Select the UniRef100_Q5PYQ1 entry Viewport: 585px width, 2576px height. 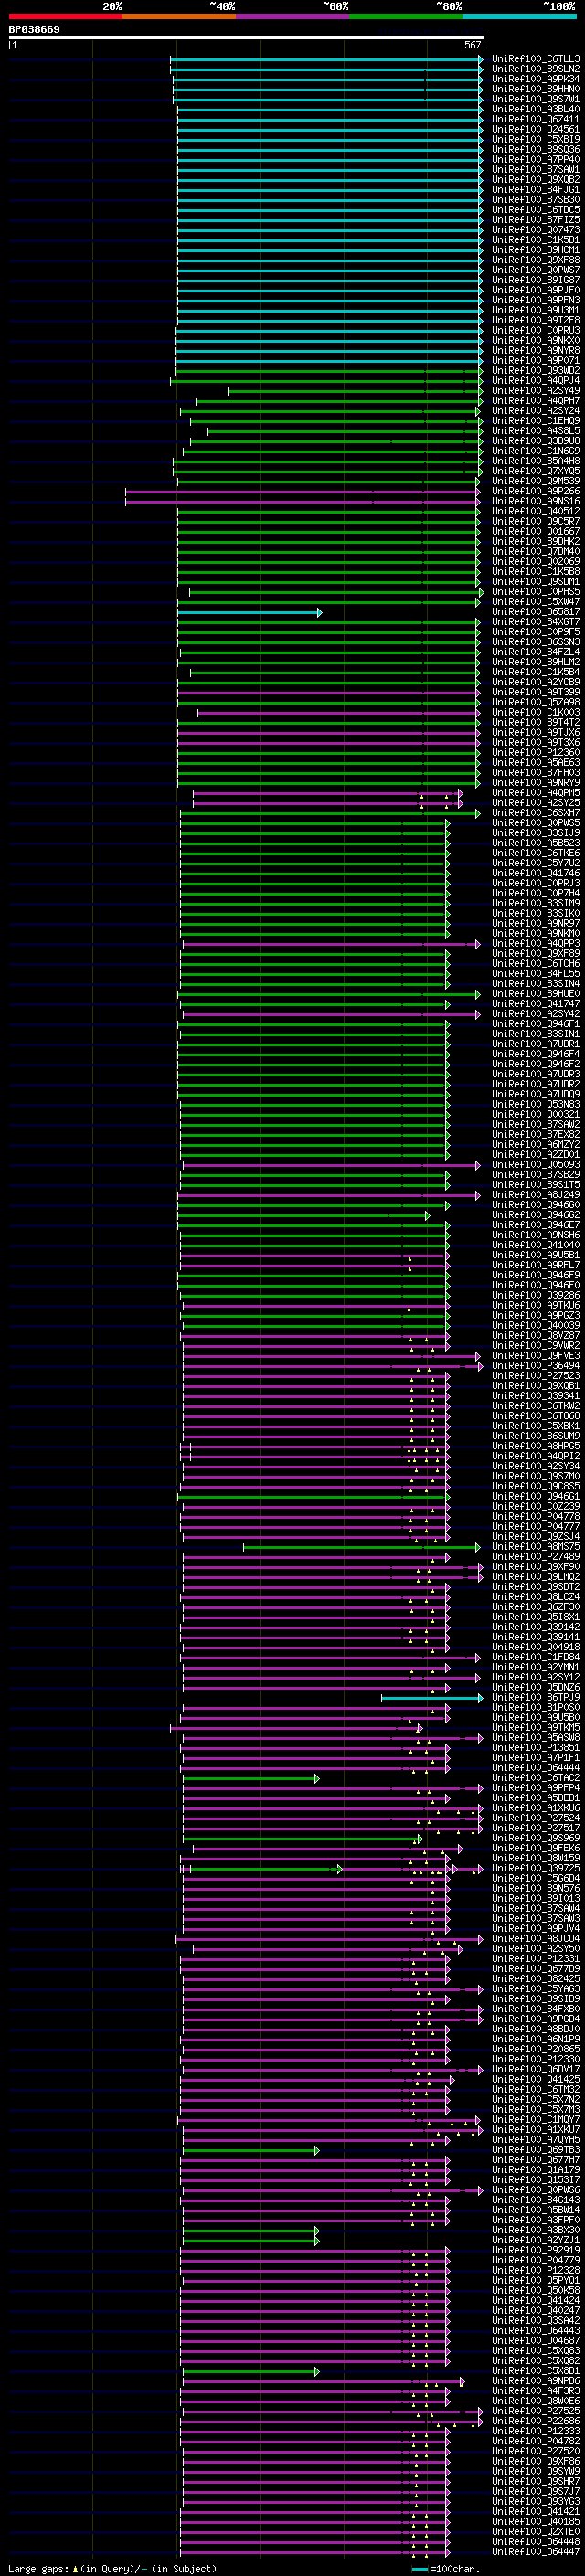535,2280
